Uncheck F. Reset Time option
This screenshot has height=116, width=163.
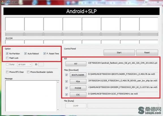[44, 53]
